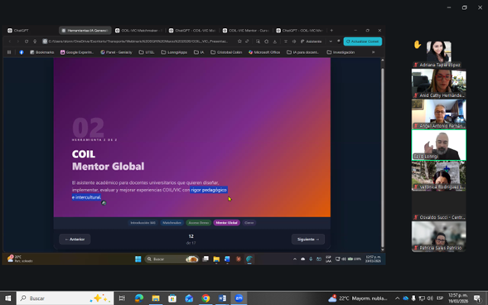Jump to the Cierre section pill
The height and width of the screenshot is (305, 488).
click(x=249, y=223)
